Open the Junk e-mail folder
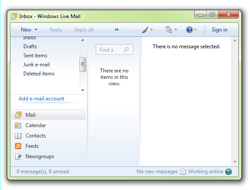This screenshot has width=250, height=190. coord(36,65)
